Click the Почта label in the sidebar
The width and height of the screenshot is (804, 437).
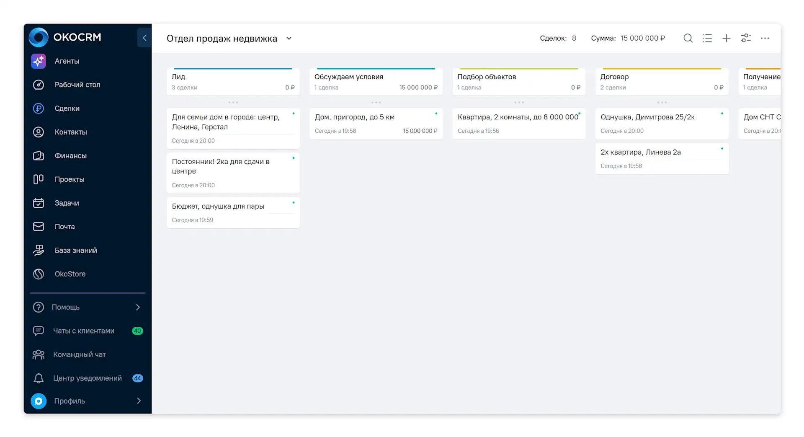pyautogui.click(x=64, y=227)
